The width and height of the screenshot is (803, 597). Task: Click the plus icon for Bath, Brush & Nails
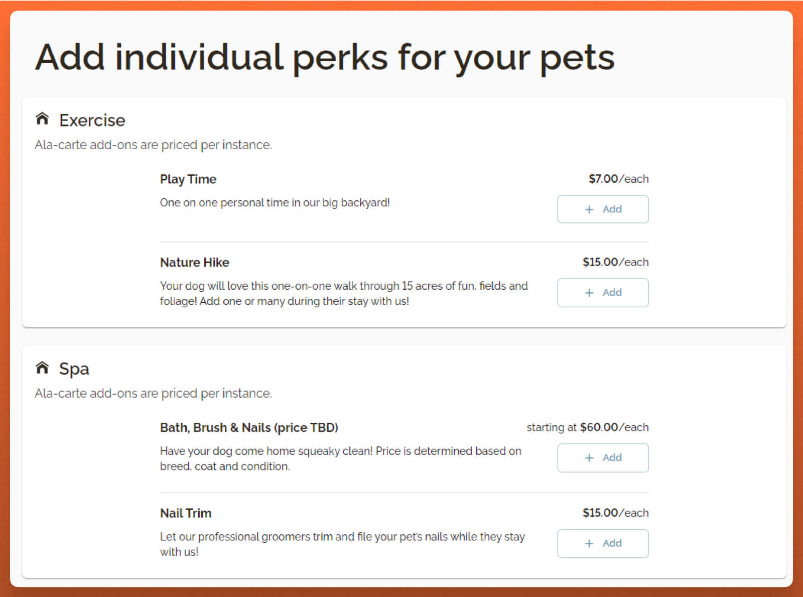click(x=589, y=458)
